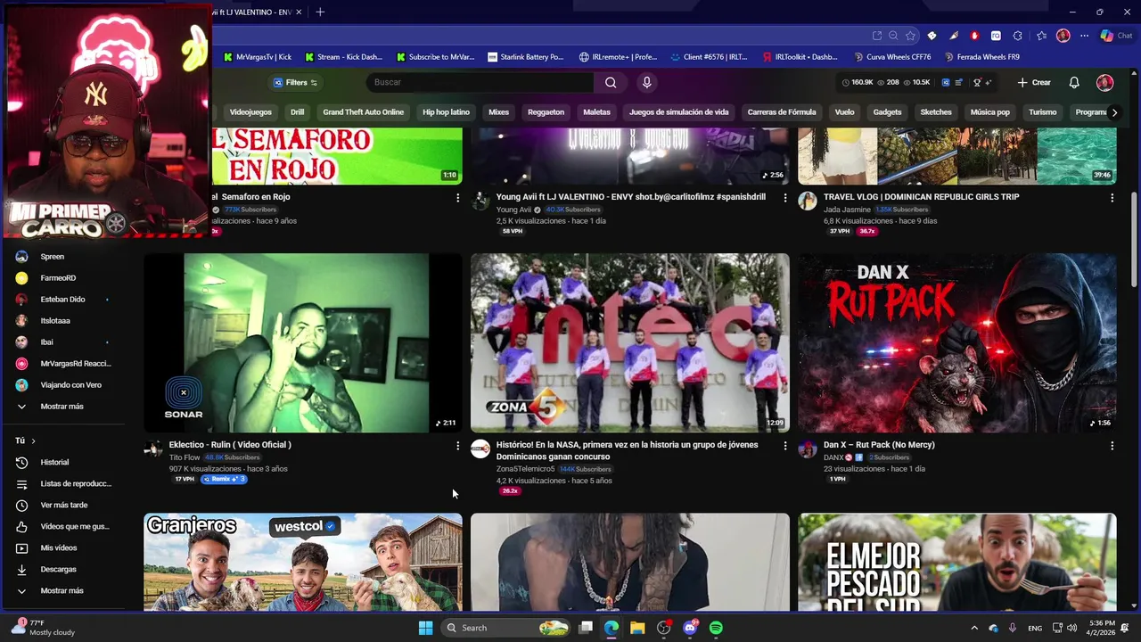The width and height of the screenshot is (1141, 642).
Task: Open Edge extensions puzzle icon
Action: [x=1017, y=36]
